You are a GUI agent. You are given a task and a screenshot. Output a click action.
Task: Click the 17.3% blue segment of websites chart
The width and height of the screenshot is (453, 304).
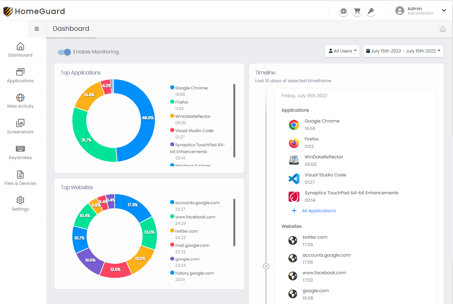click(x=133, y=205)
